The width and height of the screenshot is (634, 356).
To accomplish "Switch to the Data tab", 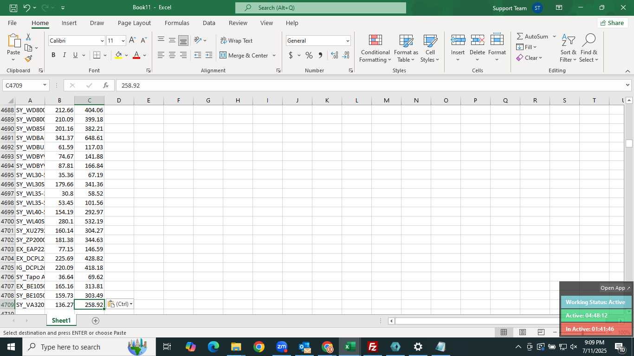I will coord(209,23).
